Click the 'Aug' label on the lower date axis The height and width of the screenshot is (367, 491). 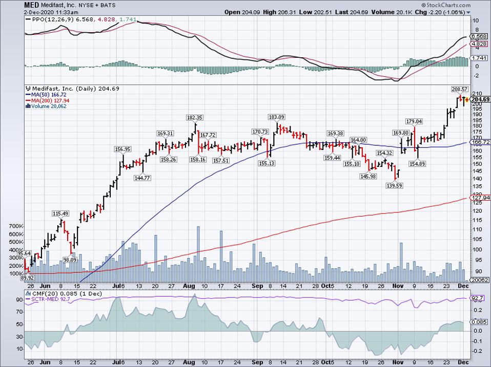[189, 362]
